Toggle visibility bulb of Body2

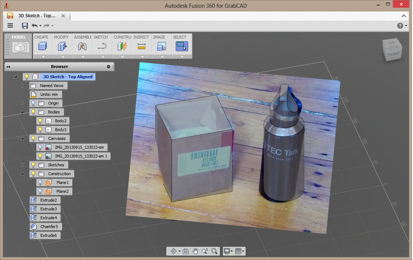click(x=40, y=121)
